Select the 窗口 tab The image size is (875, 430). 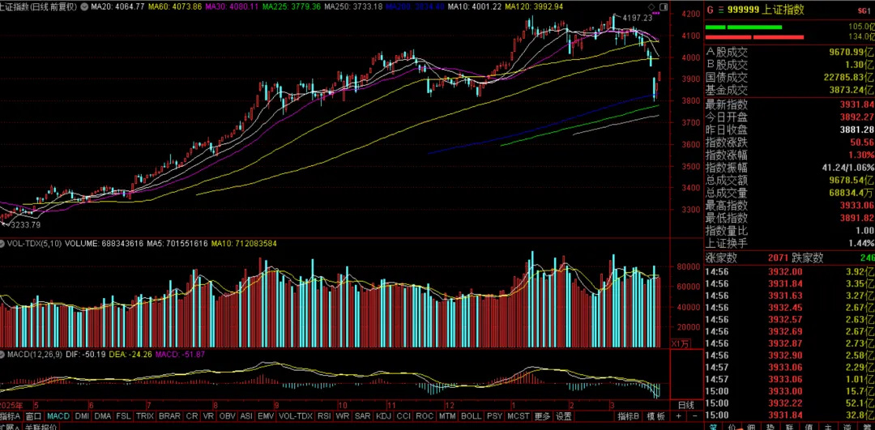point(33,416)
